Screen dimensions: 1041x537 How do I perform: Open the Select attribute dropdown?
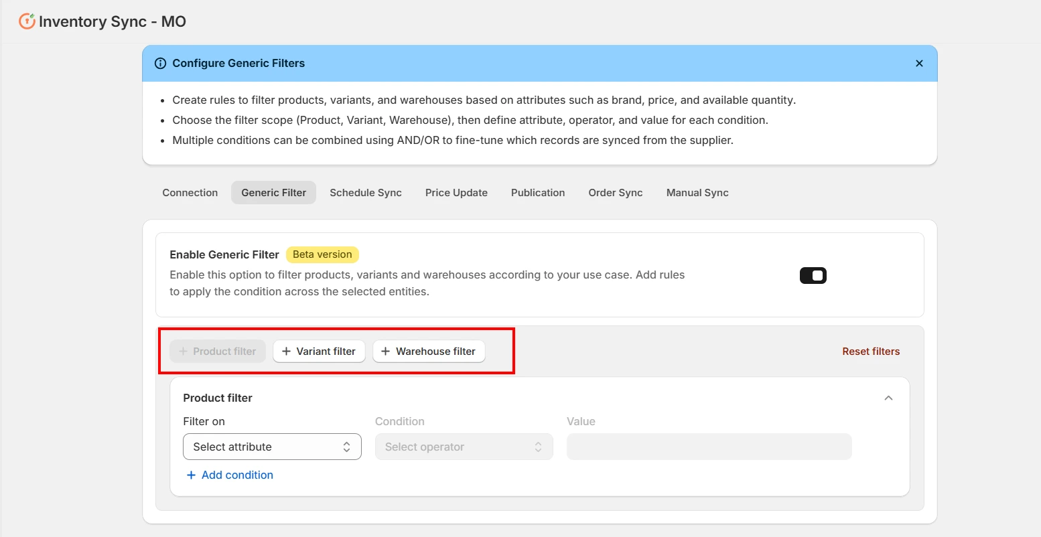[272, 447]
